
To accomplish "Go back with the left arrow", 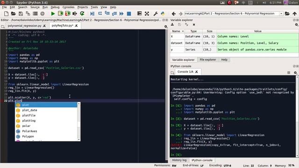I will [173, 14].
